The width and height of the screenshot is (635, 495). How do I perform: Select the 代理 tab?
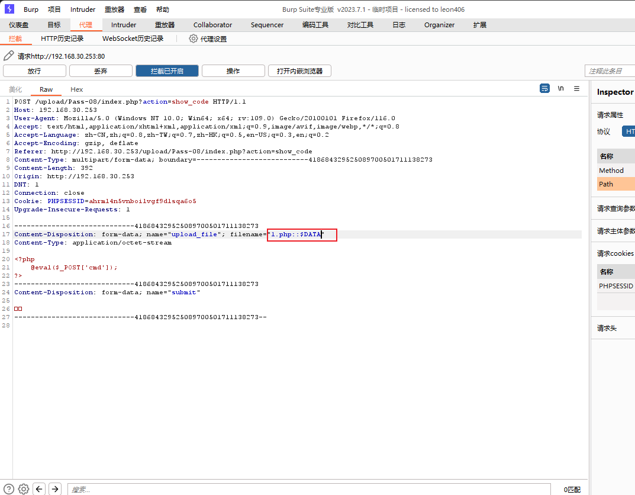pos(85,25)
